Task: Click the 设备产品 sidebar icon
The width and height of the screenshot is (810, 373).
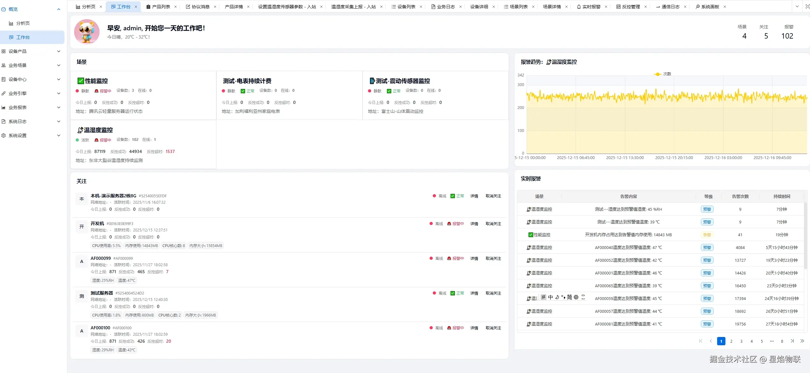Action: click(4, 51)
